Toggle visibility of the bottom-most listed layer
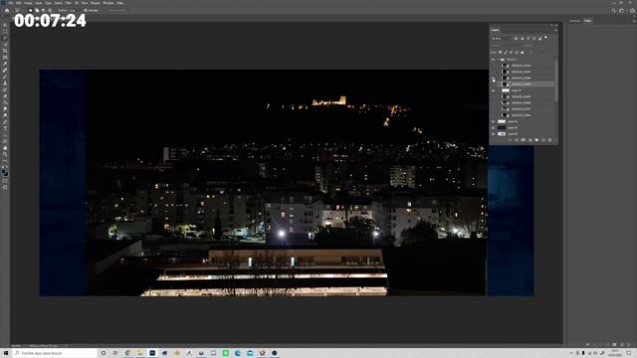This screenshot has height=358, width=637. [494, 134]
